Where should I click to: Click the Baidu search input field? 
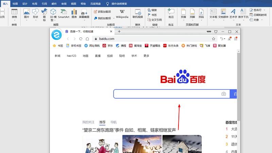point(167,94)
